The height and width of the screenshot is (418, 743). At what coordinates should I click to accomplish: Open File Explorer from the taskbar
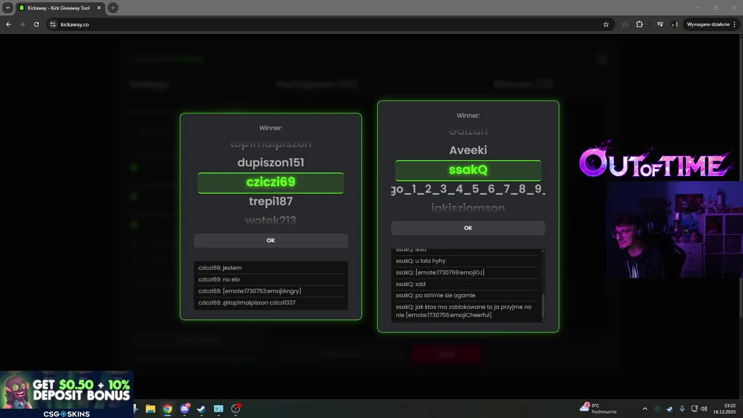[x=150, y=409]
